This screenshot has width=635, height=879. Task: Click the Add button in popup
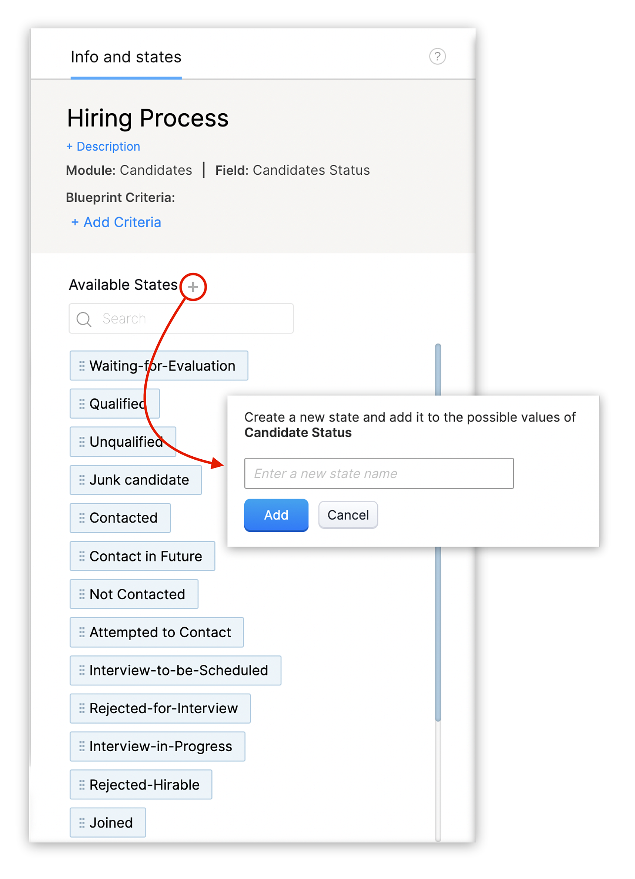276,515
